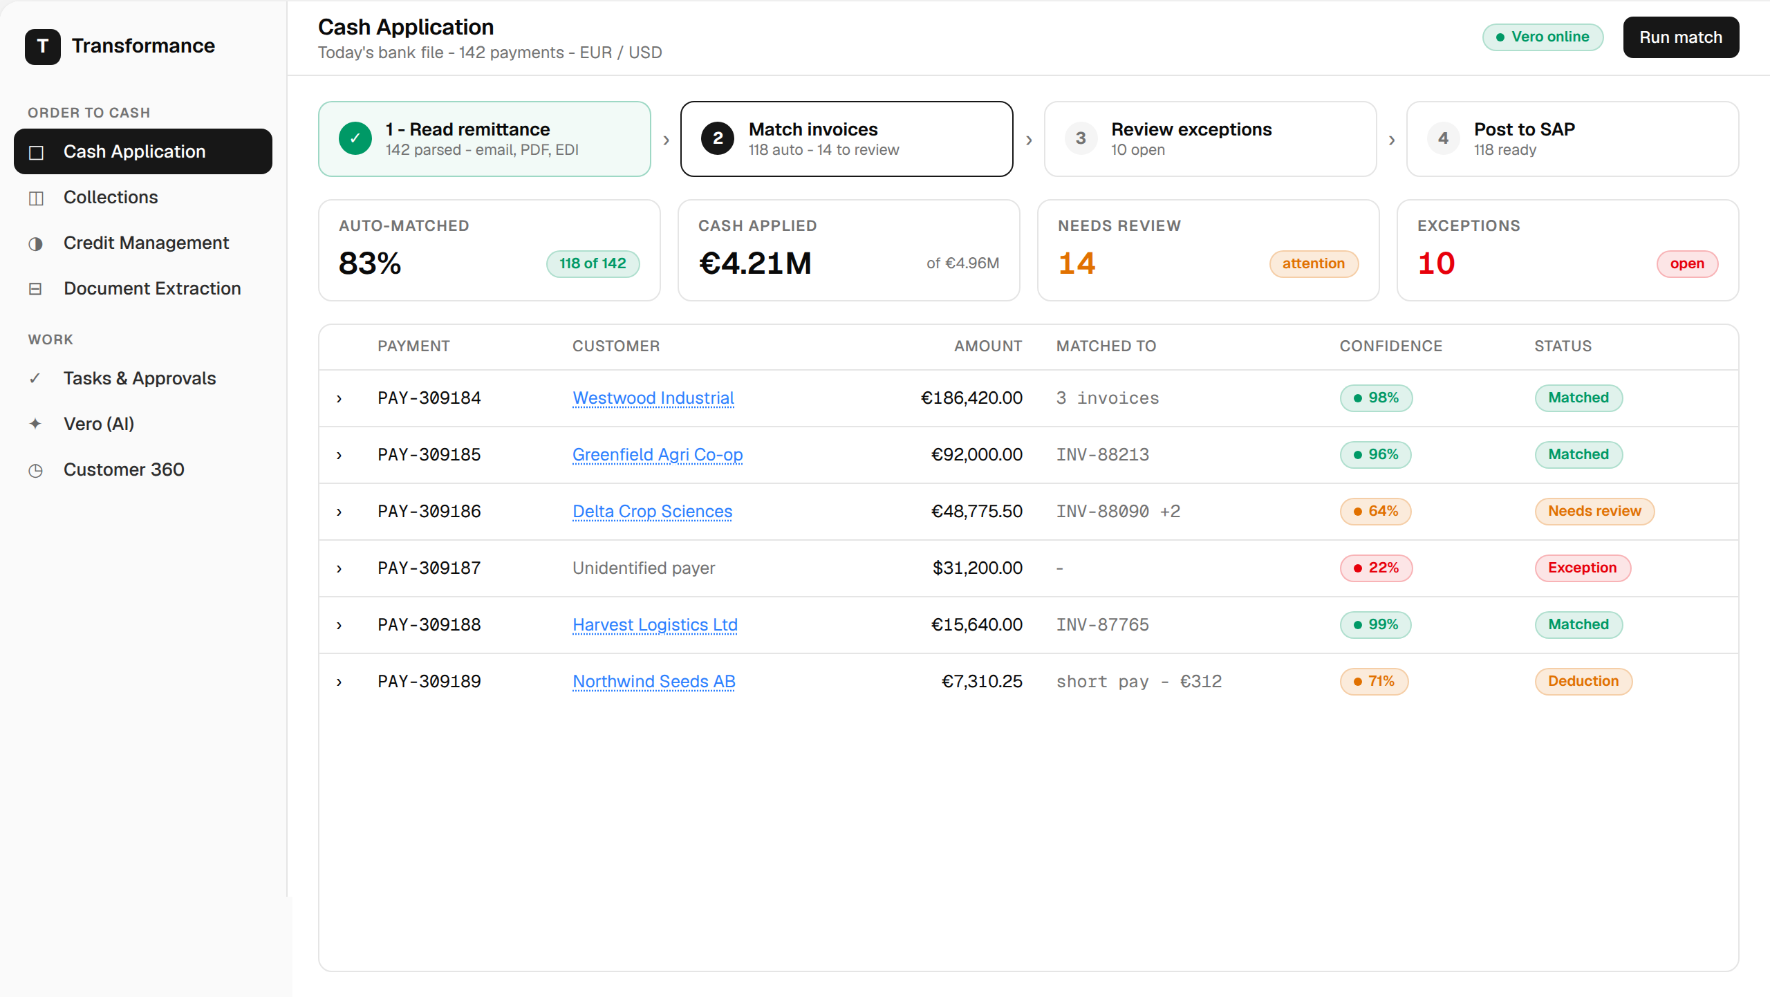Click Needs review status badge
This screenshot has width=1770, height=997.
[x=1594, y=512]
